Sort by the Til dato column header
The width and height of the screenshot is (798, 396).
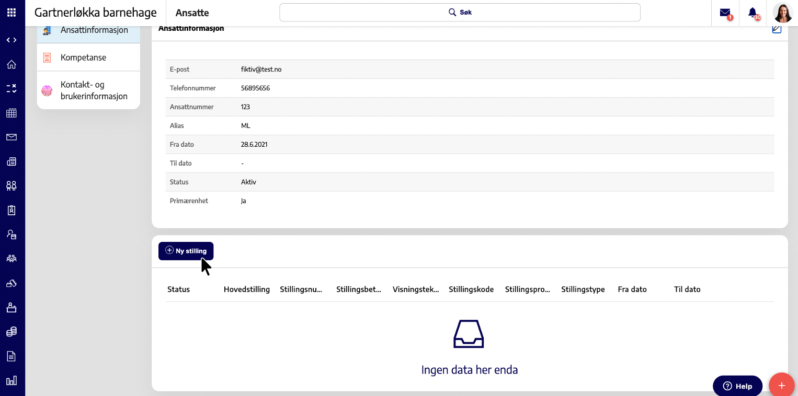coord(687,289)
